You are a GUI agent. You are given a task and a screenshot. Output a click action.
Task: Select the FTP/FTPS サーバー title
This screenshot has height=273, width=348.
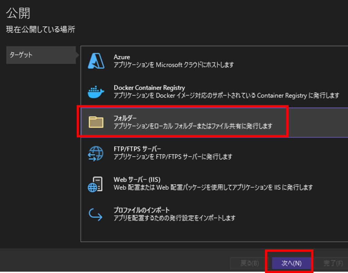[x=137, y=149]
